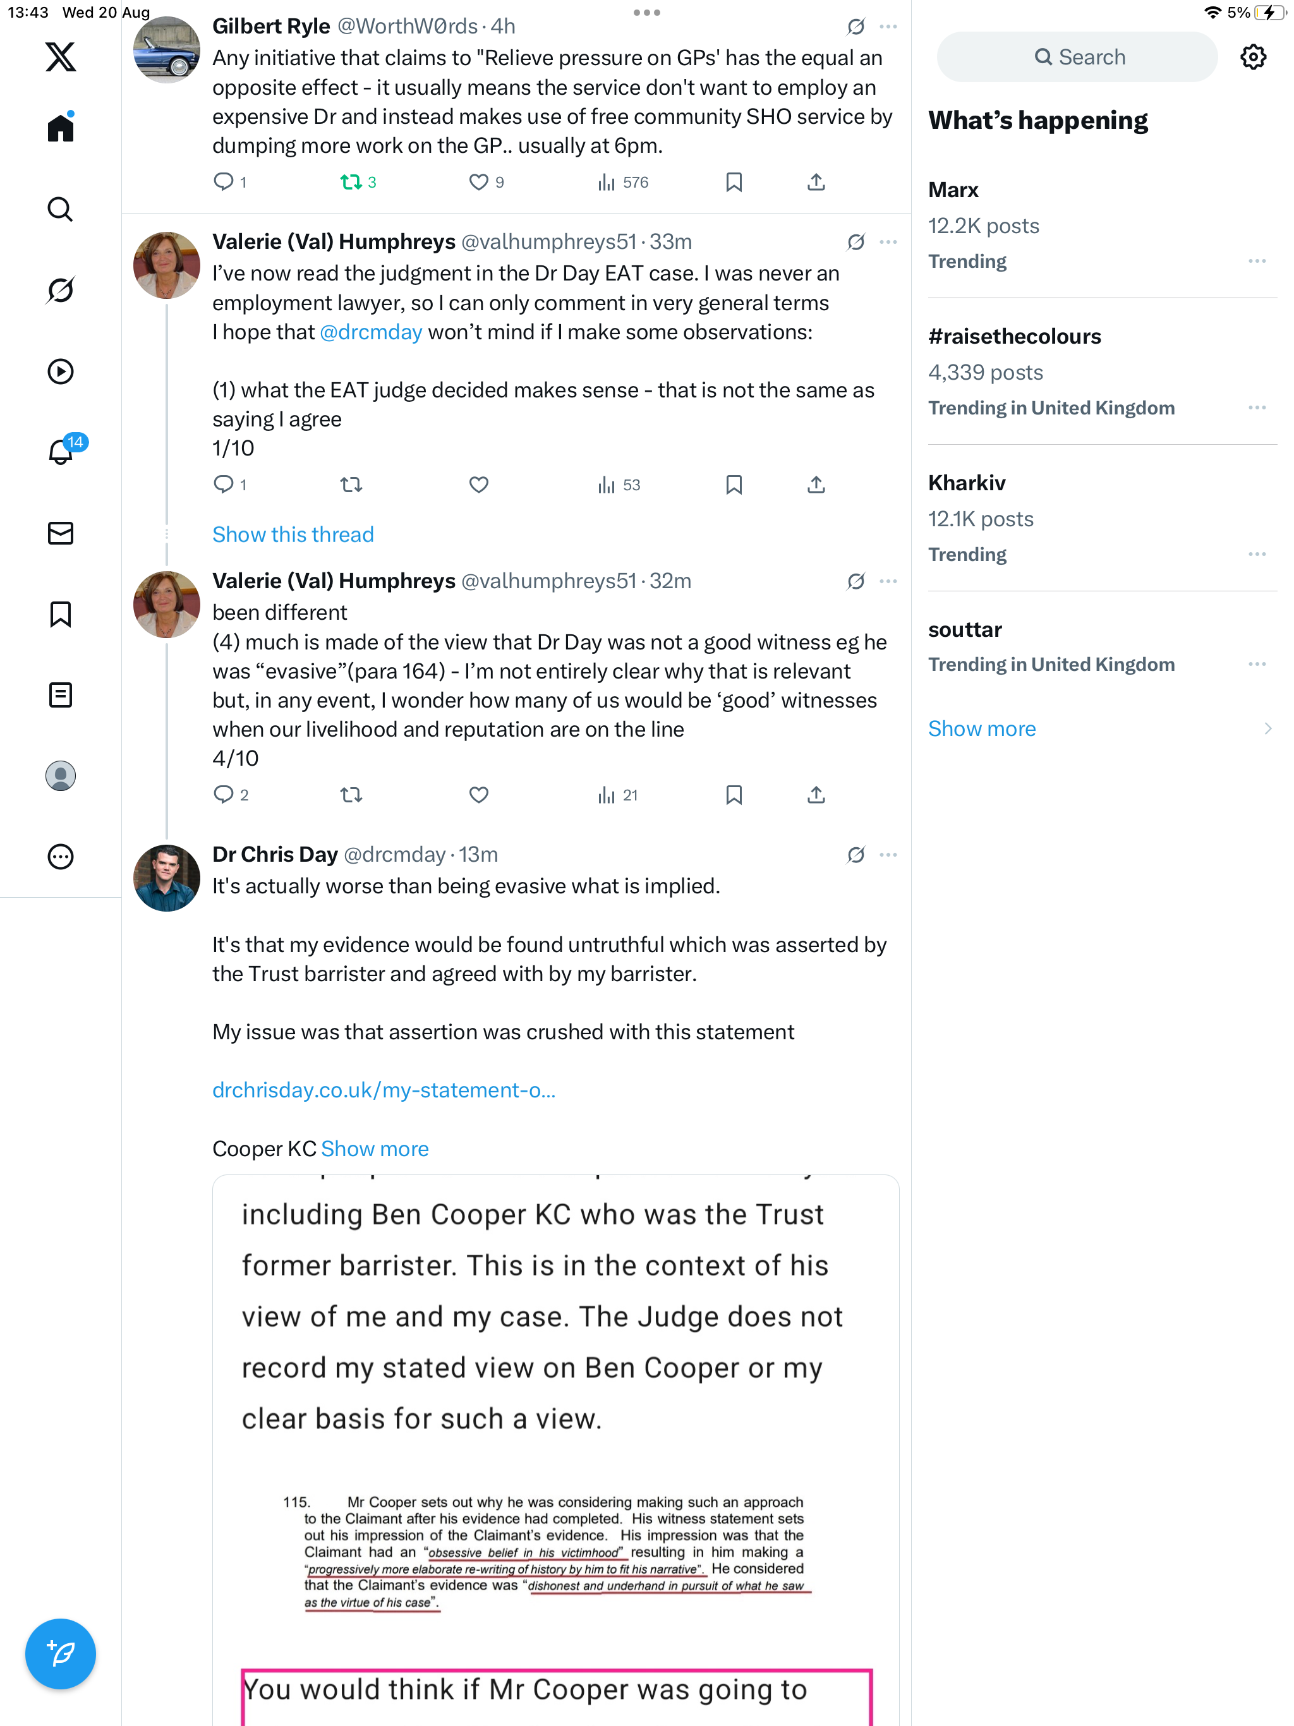
Task: Open the Kharkiv trending topic
Action: (967, 483)
